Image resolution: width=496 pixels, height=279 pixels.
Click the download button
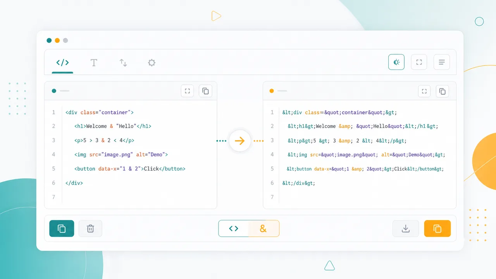[x=406, y=229]
